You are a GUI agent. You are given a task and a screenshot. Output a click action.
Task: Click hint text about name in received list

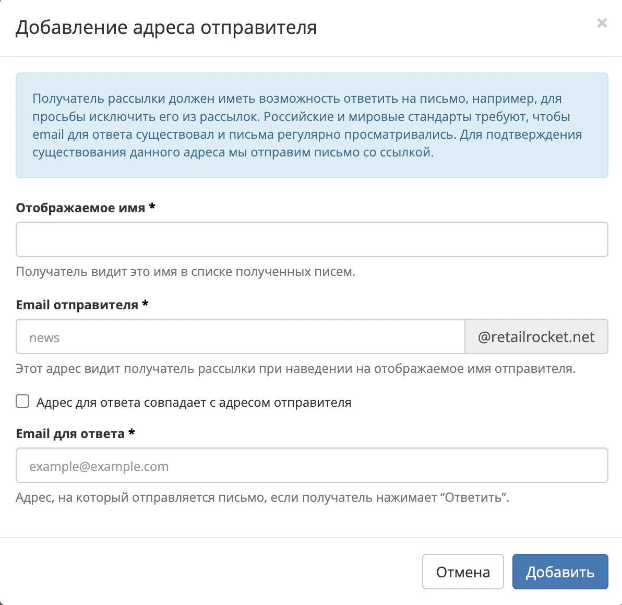[x=186, y=272]
